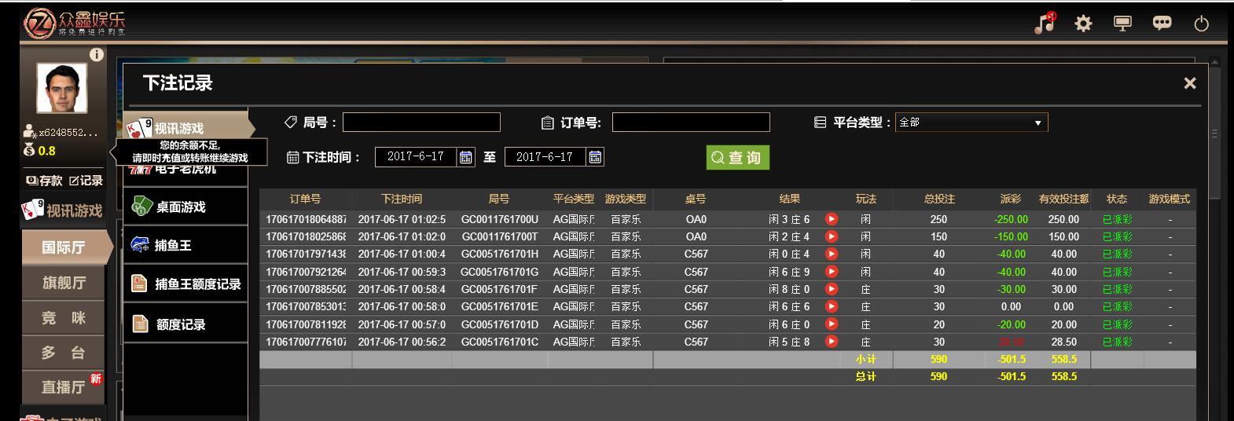The height and width of the screenshot is (421, 1234).
Task: Click the -150.00 payout cell
Action: [x=1011, y=236]
